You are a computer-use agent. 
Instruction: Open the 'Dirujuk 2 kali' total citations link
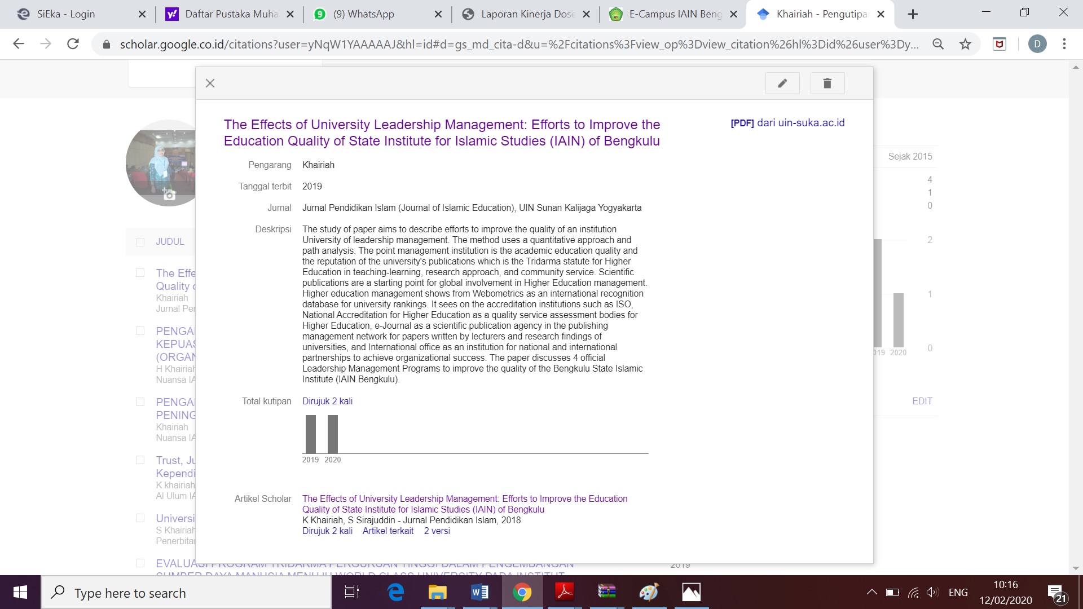tap(327, 401)
